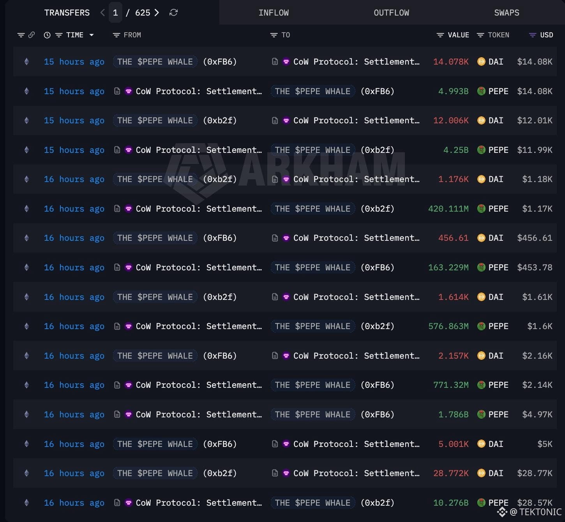Click the (0xFB6) address in the 2.157K DAI row

(x=220, y=356)
